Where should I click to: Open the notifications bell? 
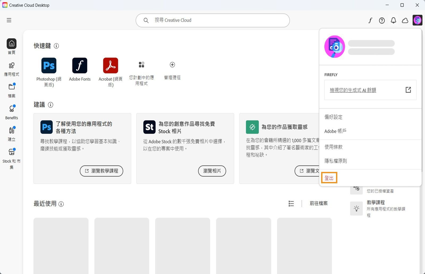(393, 20)
